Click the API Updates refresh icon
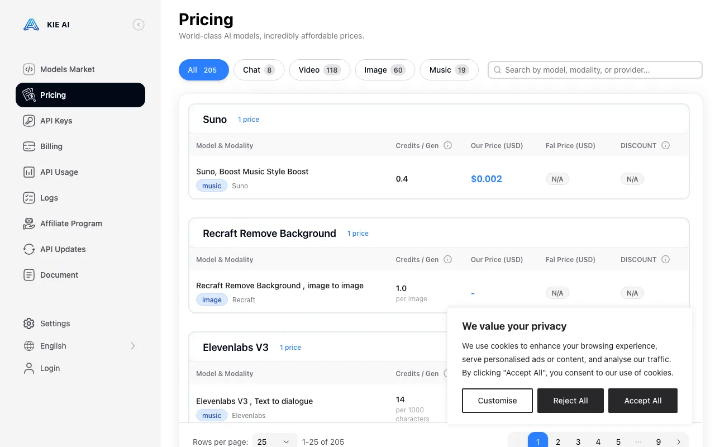 [x=28, y=249]
